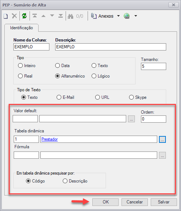
Task: Click the Descrição text field
Action: point(111,47)
